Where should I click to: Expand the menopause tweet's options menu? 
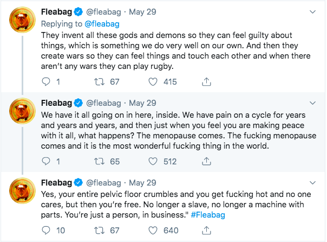312,103
